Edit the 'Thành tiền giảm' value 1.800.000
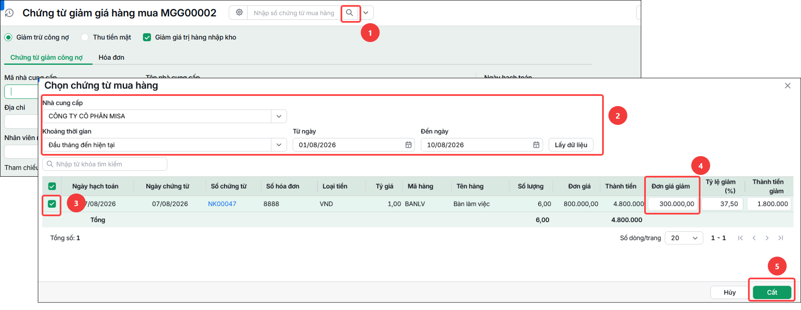801x310 pixels. pos(769,204)
